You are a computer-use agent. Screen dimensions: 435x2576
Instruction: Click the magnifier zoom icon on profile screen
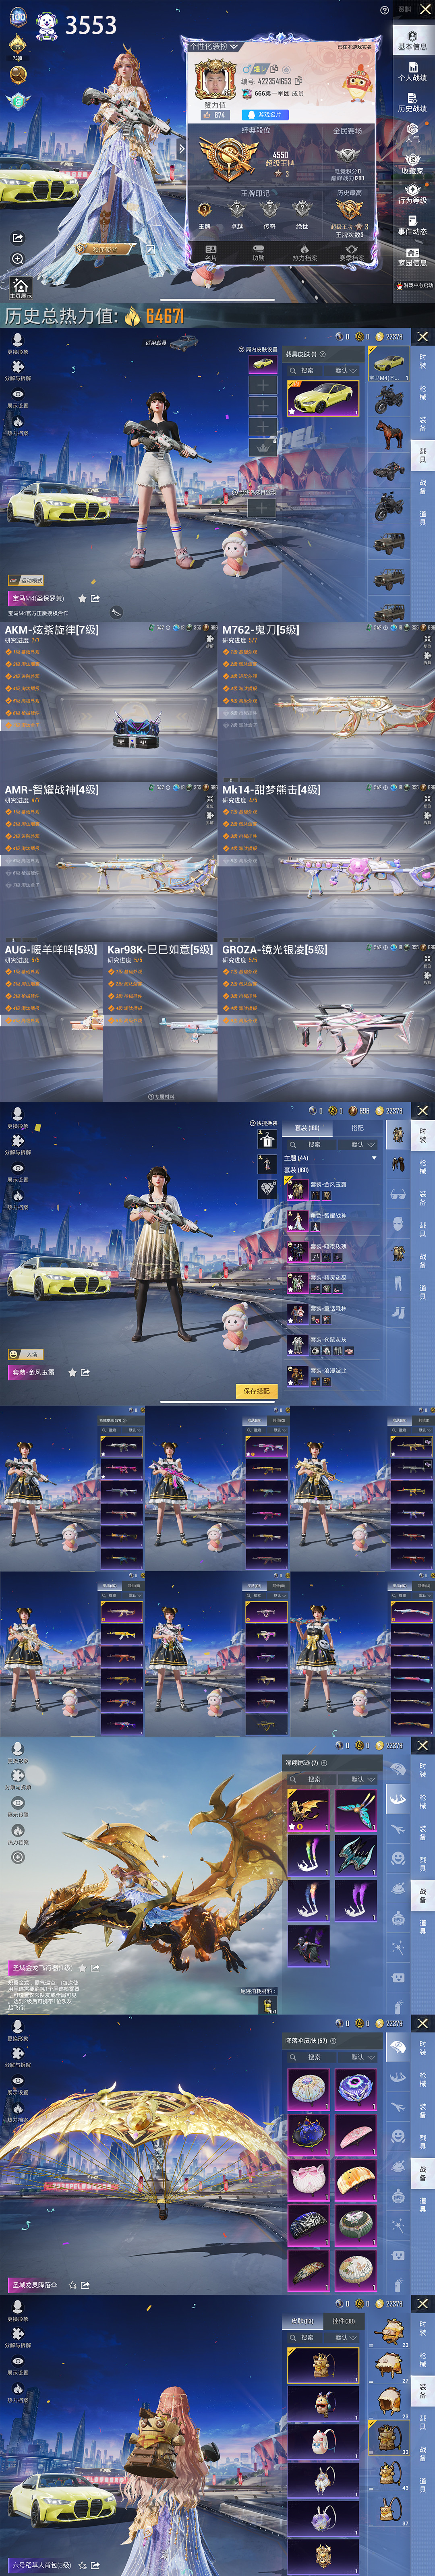click(17, 259)
